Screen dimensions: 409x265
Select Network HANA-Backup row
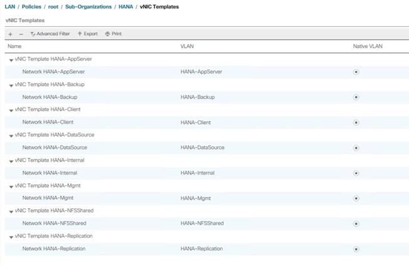207,97
